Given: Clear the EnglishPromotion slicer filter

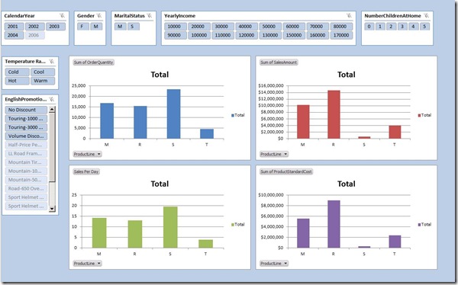Looking at the screenshot, I should tap(52, 99).
